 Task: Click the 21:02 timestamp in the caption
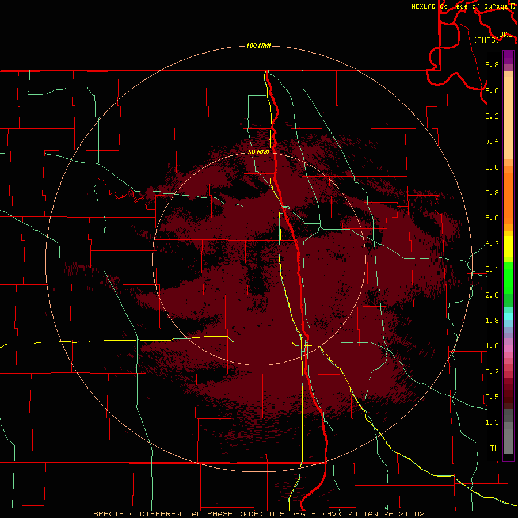coord(411,514)
